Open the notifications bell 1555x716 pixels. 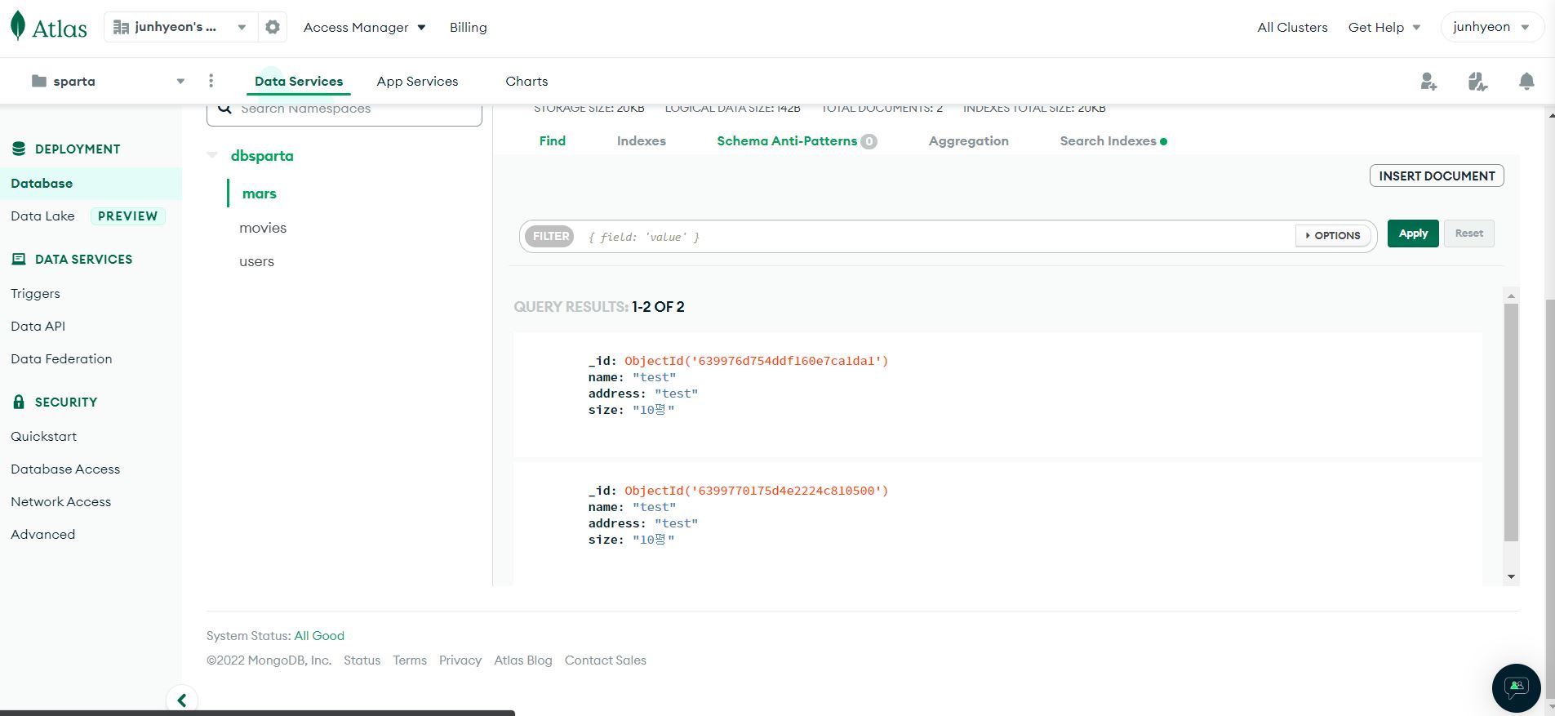pos(1526,81)
